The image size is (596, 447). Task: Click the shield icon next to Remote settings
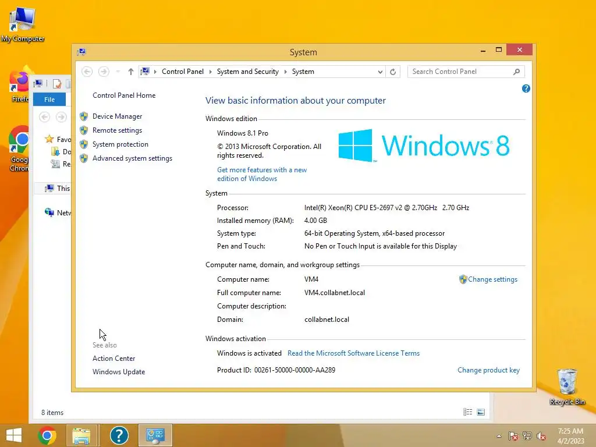(x=84, y=130)
